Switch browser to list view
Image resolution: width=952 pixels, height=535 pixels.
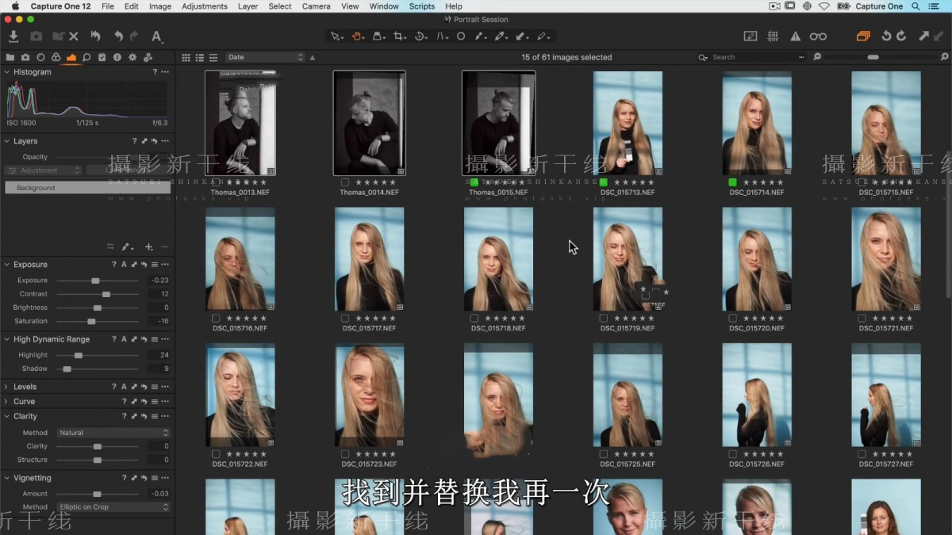(x=199, y=57)
